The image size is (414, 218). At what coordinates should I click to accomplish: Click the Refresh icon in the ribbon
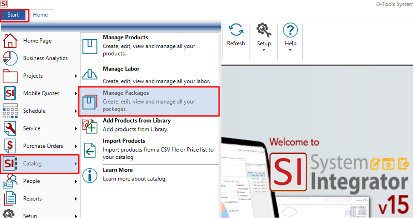click(x=236, y=30)
